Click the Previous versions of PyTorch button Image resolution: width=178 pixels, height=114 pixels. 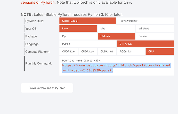coord(47,88)
